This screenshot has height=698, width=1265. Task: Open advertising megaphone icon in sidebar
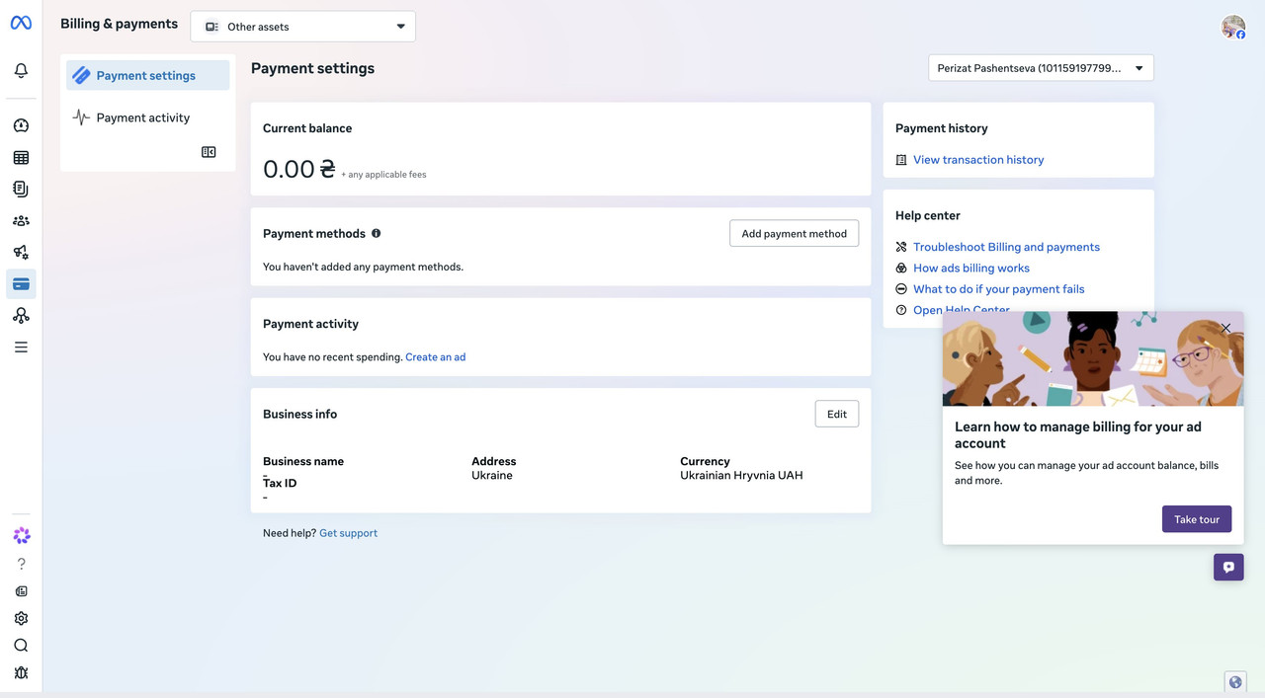tap(21, 253)
